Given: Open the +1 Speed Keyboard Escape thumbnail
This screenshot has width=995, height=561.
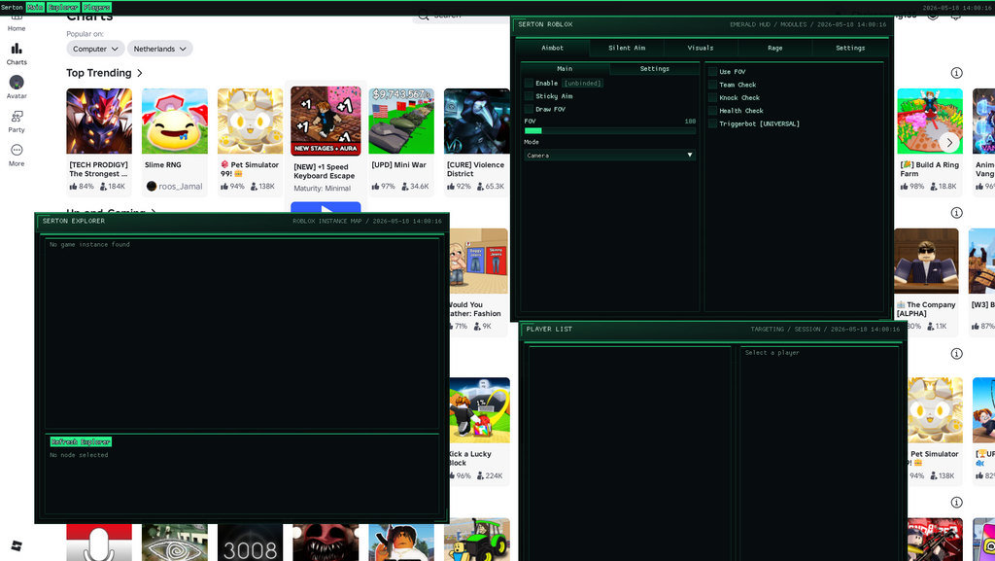Looking at the screenshot, I should coord(326,121).
